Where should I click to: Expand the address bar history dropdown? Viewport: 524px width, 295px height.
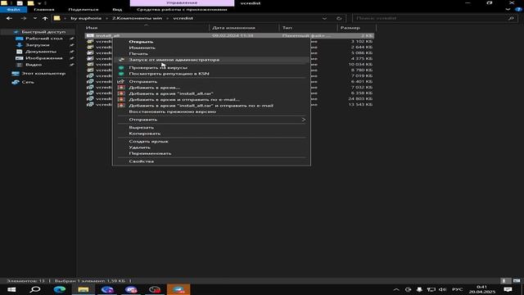324,18
